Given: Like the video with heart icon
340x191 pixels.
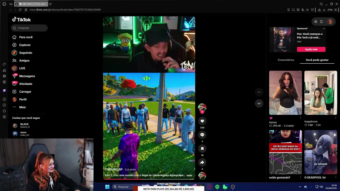Looking at the screenshot, I should pyautogui.click(x=202, y=121).
